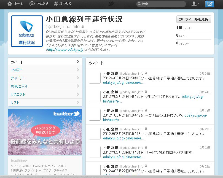Open link in the 01時31分 tweet
The width and height of the screenshot is (223, 178).
(123, 157)
